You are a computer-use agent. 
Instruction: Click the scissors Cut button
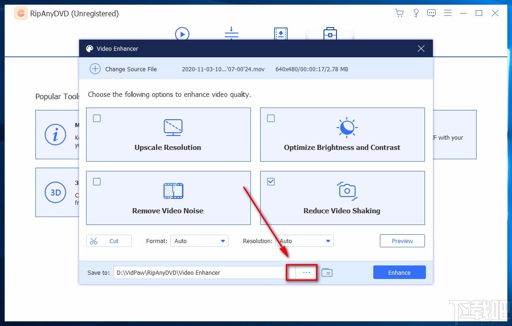109,241
